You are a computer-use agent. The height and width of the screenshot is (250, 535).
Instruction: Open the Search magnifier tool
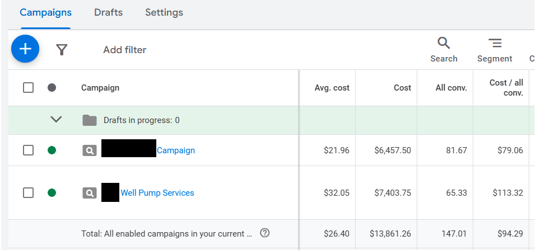click(444, 44)
